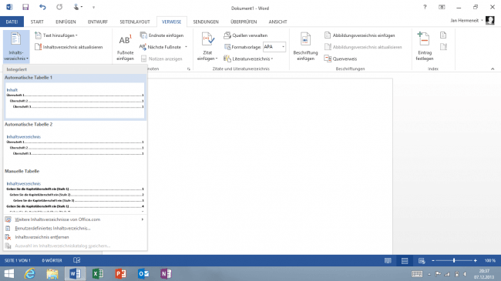501x281 pixels.
Task: Click the Redo icon in the quick access toolbar
Action: 59,7
